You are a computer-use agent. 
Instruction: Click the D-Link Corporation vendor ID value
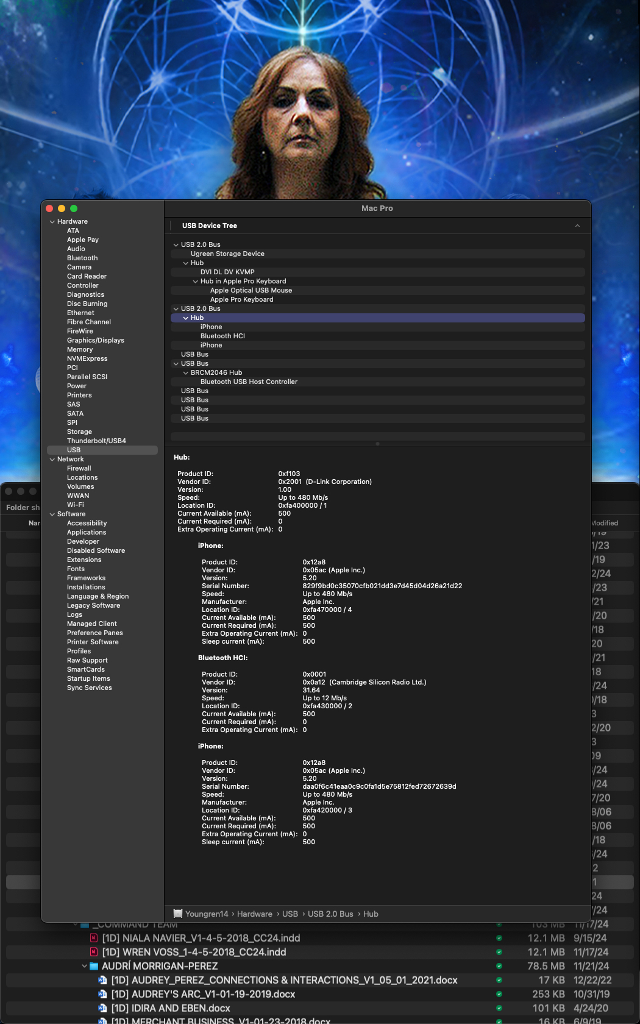[x=325, y=482]
